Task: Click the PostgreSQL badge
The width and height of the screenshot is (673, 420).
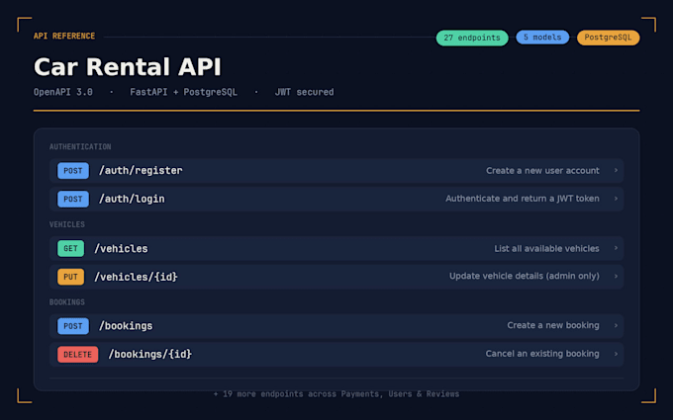Action: 608,38
